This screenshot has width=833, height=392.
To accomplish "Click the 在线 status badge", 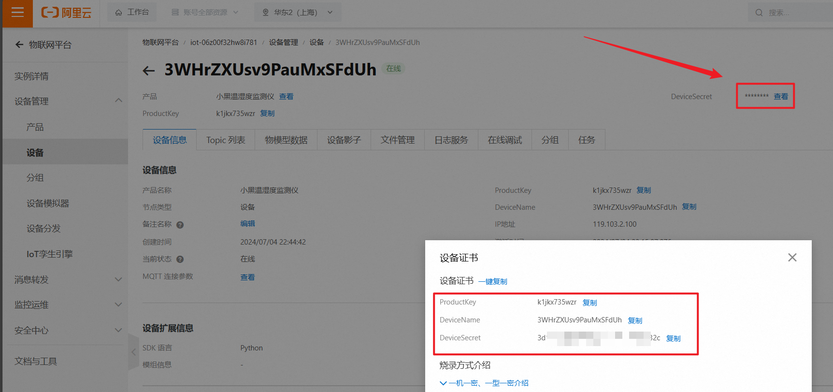I will coord(394,69).
